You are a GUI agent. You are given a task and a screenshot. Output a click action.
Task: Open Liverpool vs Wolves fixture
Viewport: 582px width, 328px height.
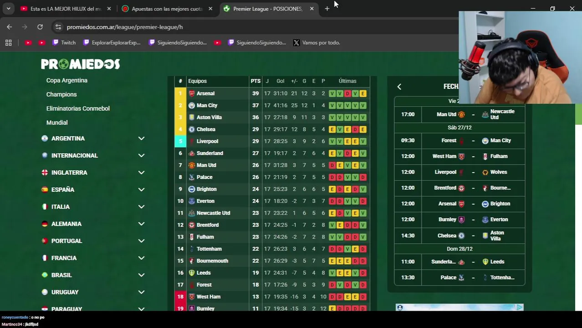[x=459, y=172]
